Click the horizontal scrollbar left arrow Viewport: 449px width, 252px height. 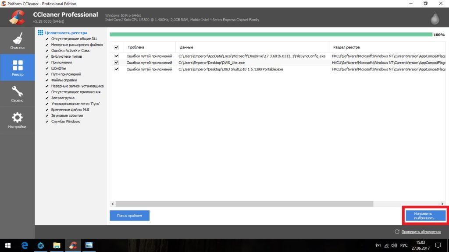(x=113, y=204)
